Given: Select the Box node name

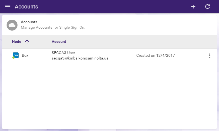Looking at the screenshot, I should click(x=25, y=56).
